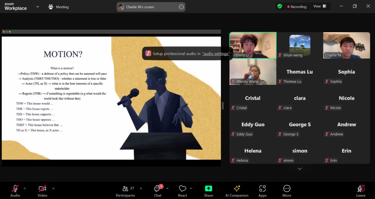Open the Chat panel
Screen dimensions: 375x199
point(157,191)
